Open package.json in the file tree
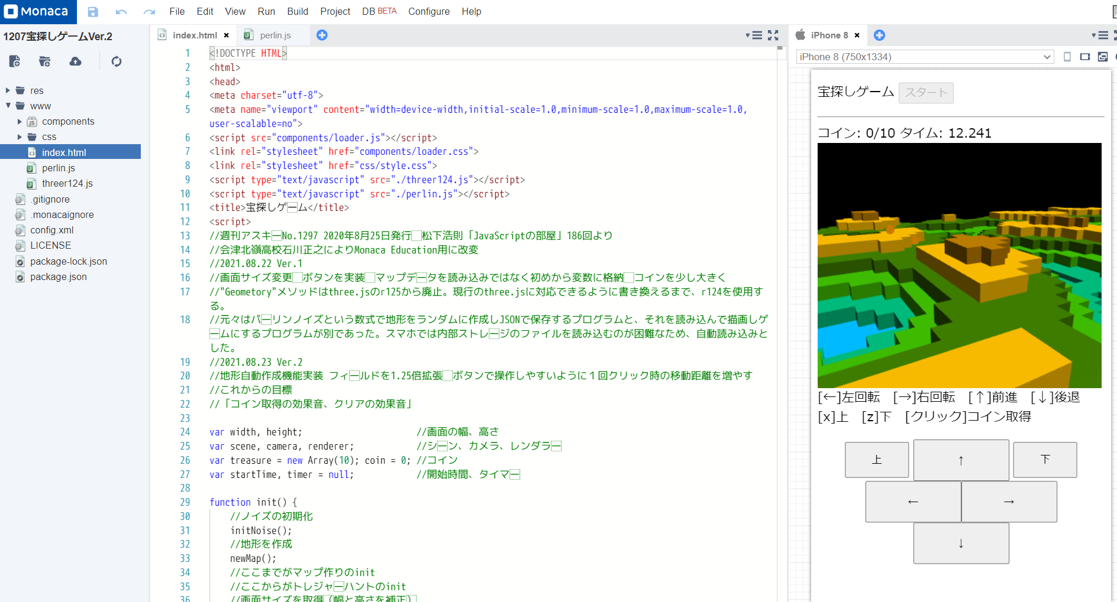Viewport: 1117px width, 602px height. tap(58, 276)
